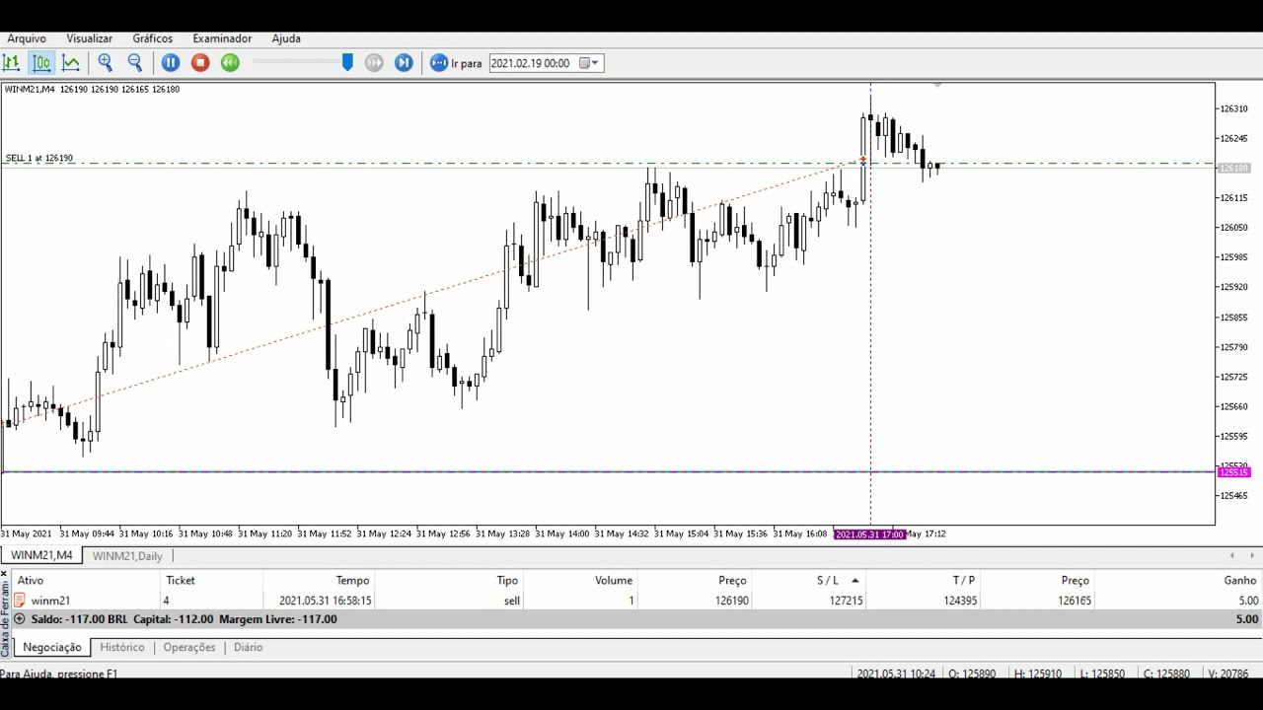Pause the strategy tester visualization
This screenshot has width=1263, height=710.
click(171, 63)
